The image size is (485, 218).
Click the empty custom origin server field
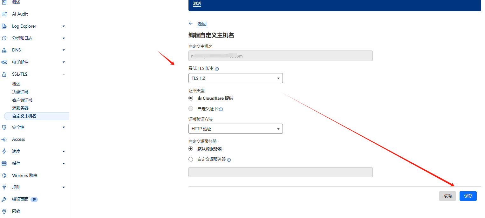point(280,172)
